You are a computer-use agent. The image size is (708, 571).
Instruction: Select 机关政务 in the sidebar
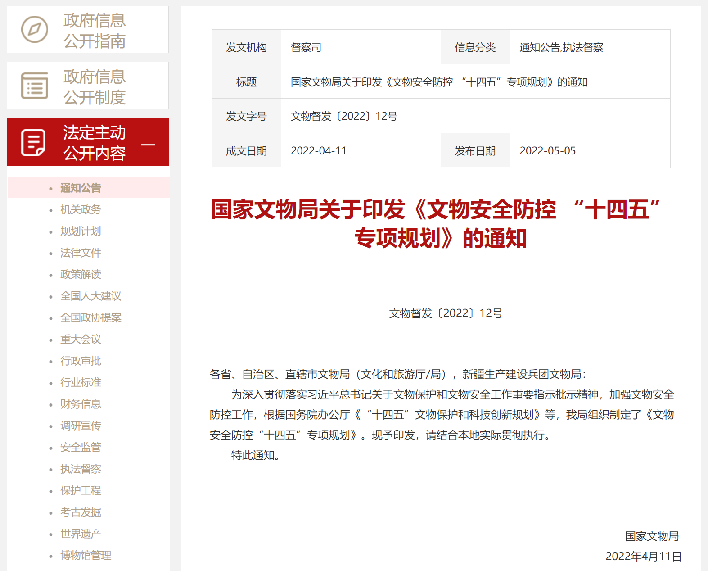(81, 209)
